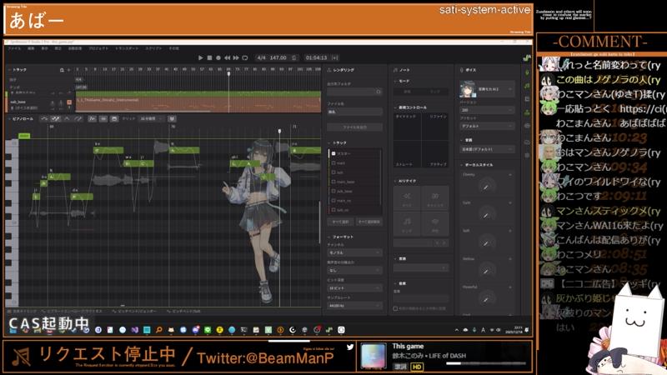Click the record button in transport bar
The width and height of the screenshot is (667, 375).
point(218,57)
